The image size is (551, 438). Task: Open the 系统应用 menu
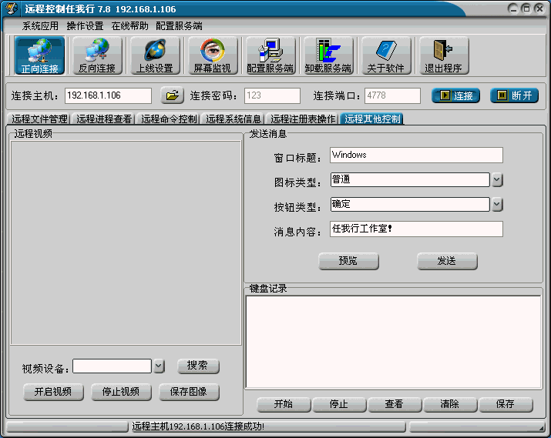click(40, 26)
